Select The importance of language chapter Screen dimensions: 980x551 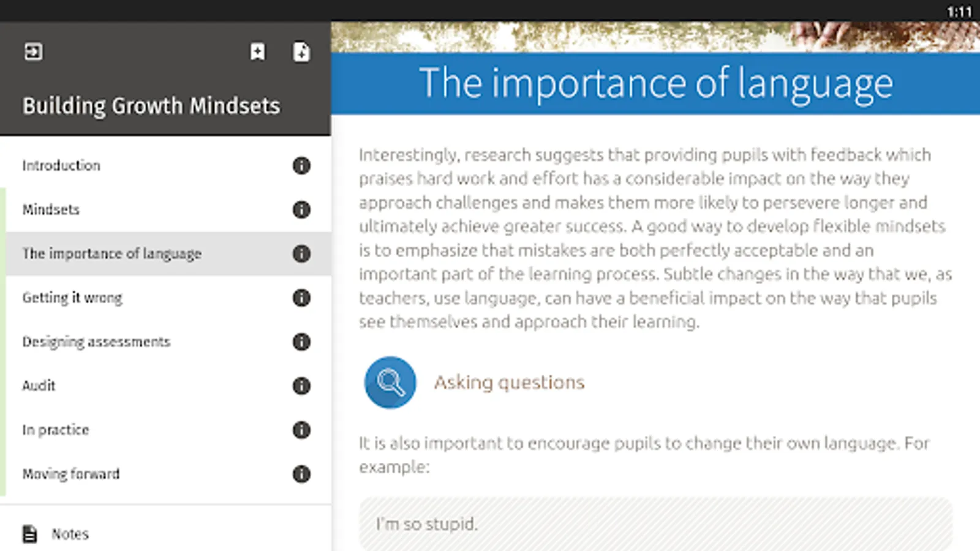click(112, 253)
